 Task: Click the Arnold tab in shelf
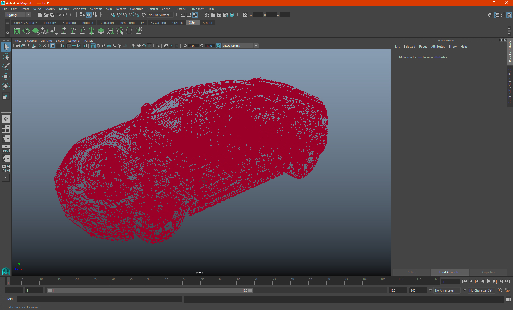(207, 23)
